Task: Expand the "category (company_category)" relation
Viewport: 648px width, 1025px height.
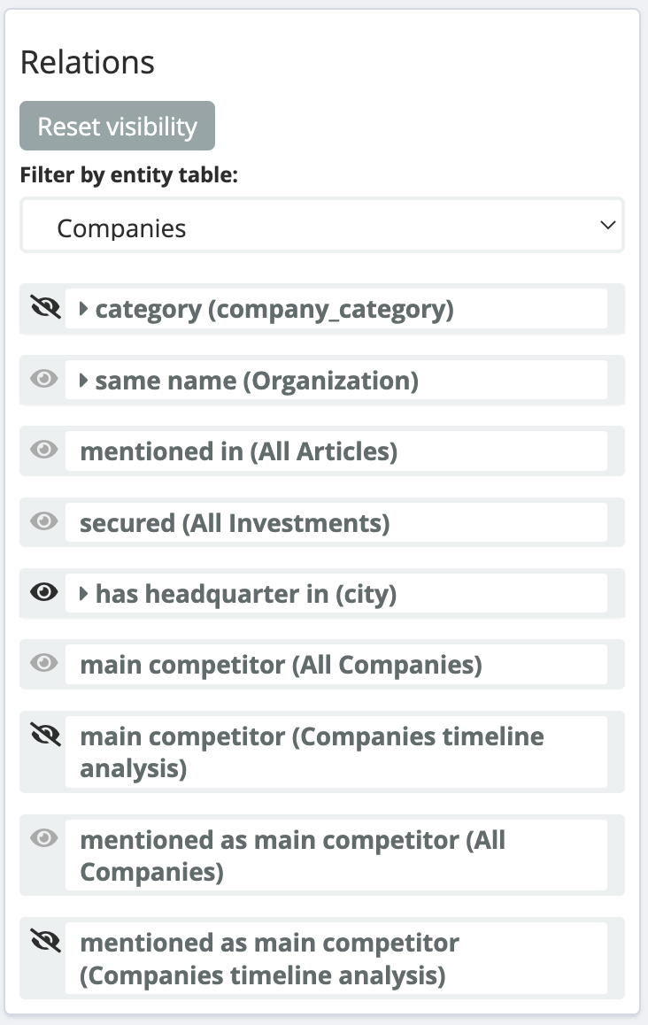Action: (x=86, y=308)
